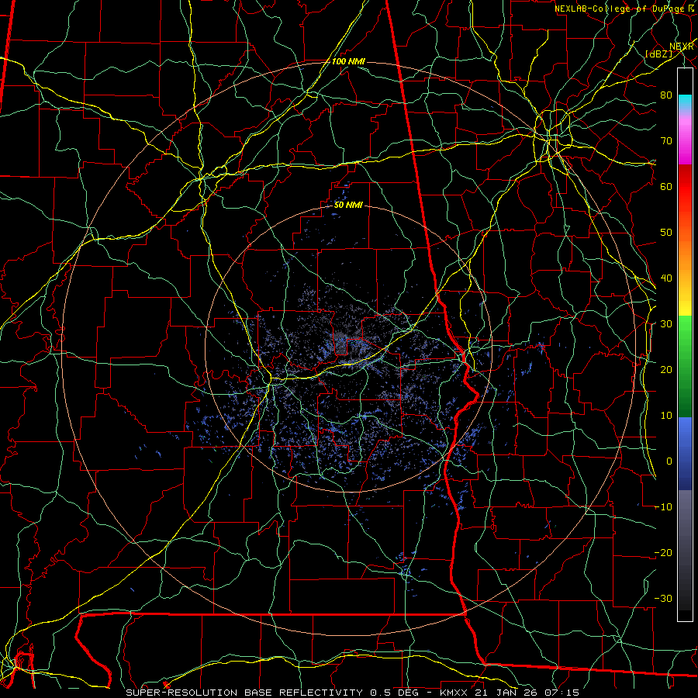Select the 40 value on the dBZ scale

tap(666, 278)
